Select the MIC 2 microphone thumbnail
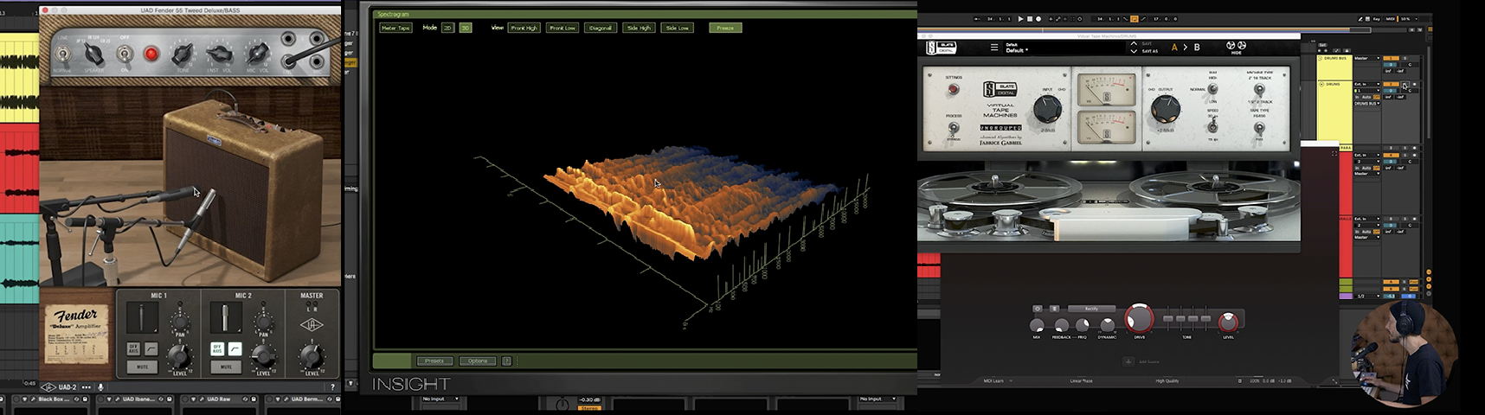The height and width of the screenshot is (415, 1485). [x=226, y=317]
